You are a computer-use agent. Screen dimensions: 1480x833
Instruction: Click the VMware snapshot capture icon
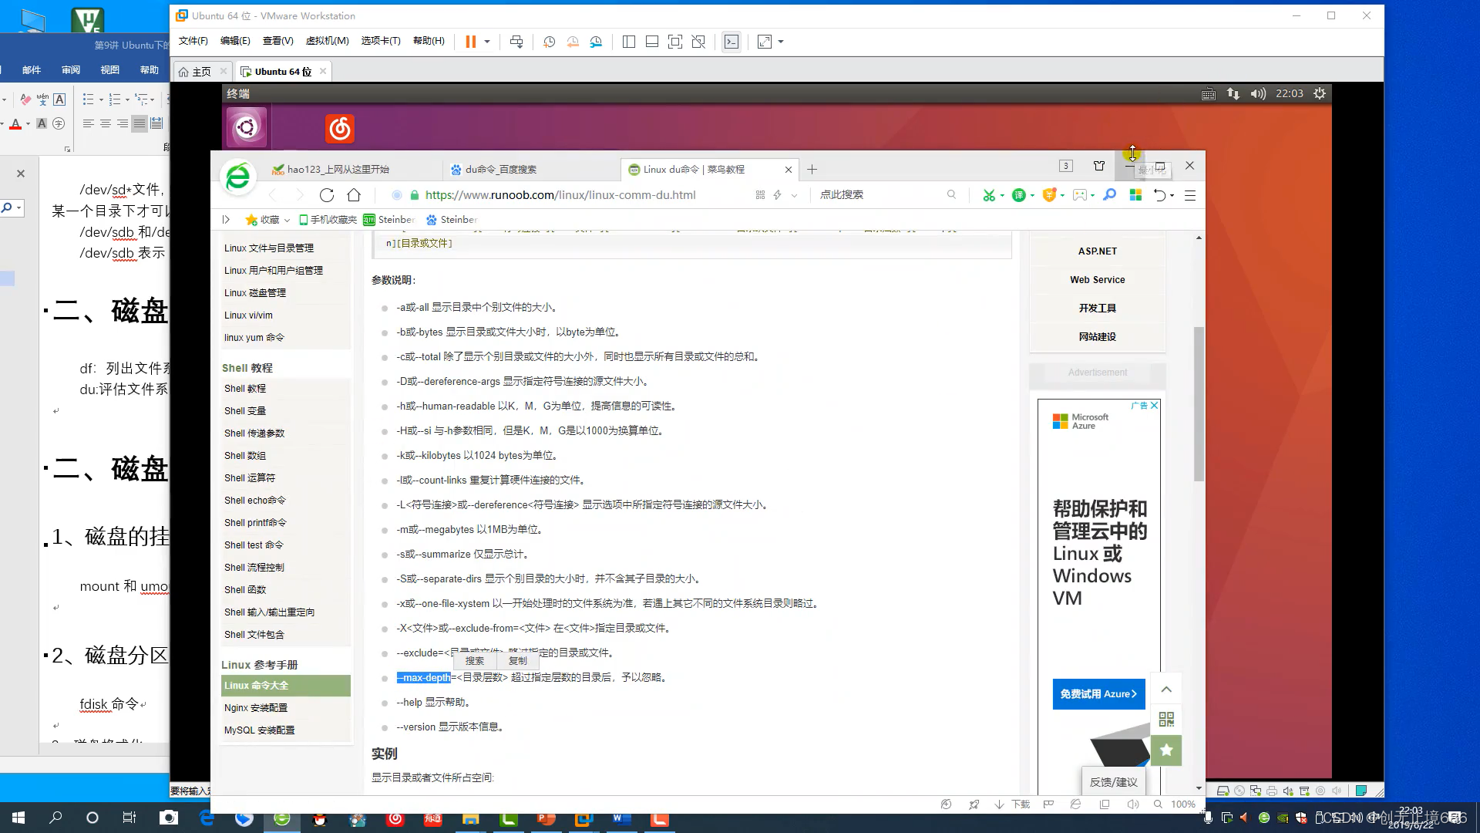[549, 42]
